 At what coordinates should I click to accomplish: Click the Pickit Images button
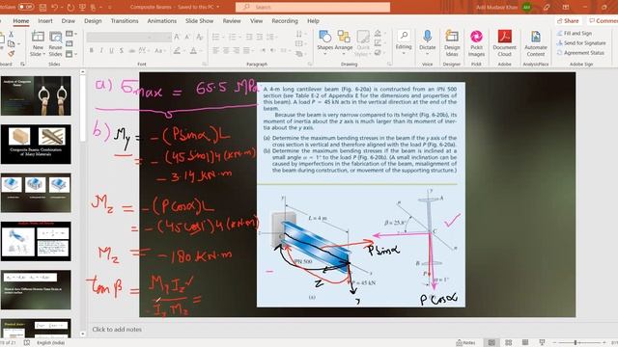(476, 43)
